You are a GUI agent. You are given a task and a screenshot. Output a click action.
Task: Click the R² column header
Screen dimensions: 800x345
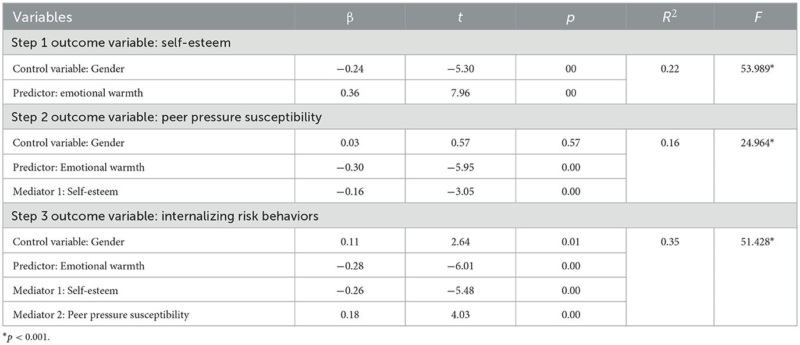coord(670,17)
